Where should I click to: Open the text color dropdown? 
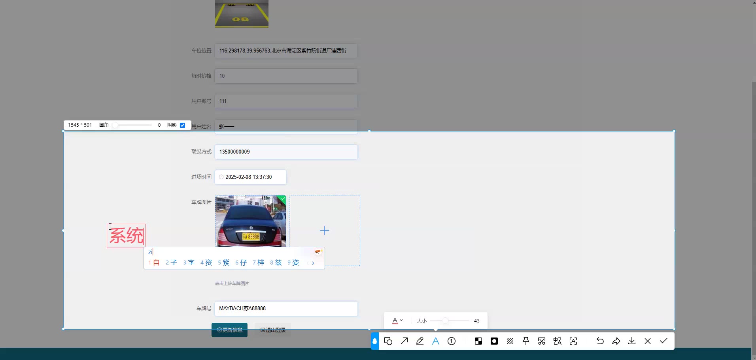click(x=397, y=321)
